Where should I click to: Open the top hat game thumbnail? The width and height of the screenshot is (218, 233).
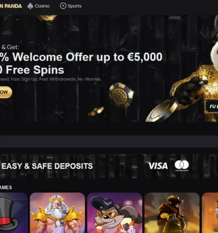pos(14,213)
